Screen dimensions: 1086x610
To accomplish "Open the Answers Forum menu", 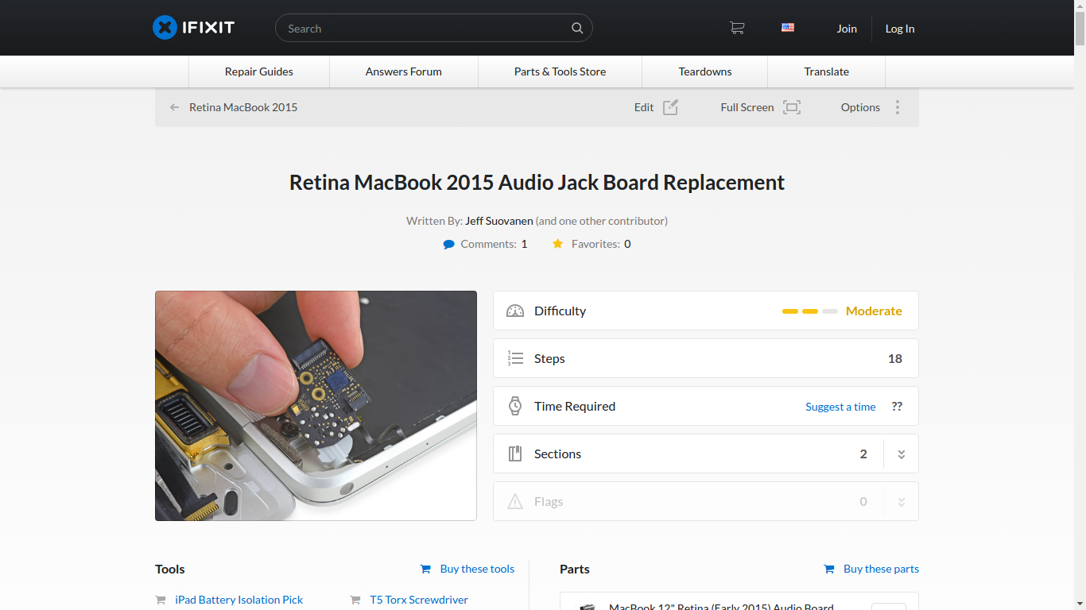I will pyautogui.click(x=404, y=71).
